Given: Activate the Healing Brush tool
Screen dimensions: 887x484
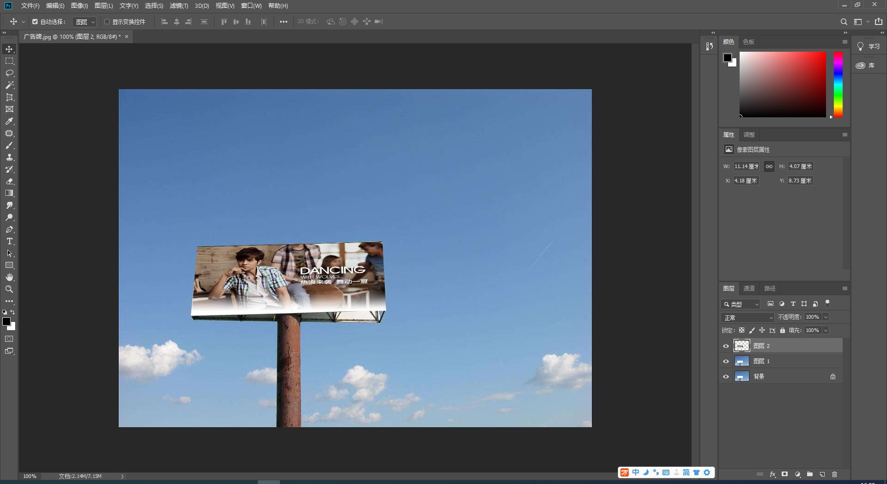Looking at the screenshot, I should [x=9, y=133].
